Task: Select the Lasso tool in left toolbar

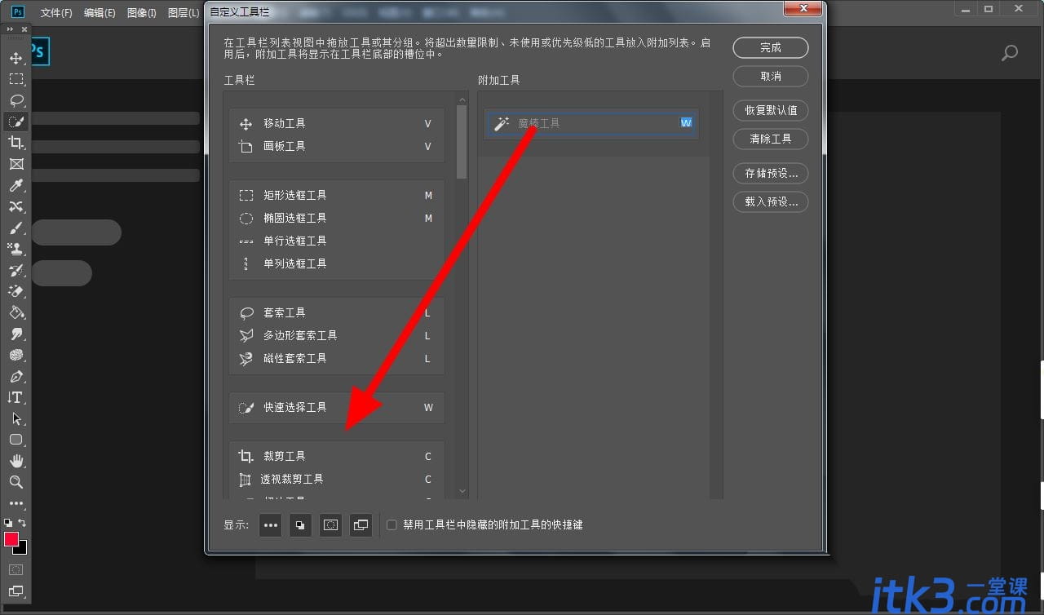Action: coord(15,100)
